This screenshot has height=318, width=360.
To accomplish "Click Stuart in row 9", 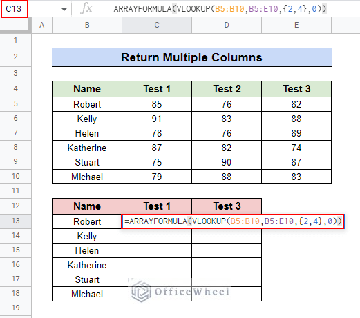I will [x=87, y=162].
